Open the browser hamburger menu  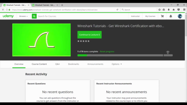pyautogui.click(x=184, y=10)
